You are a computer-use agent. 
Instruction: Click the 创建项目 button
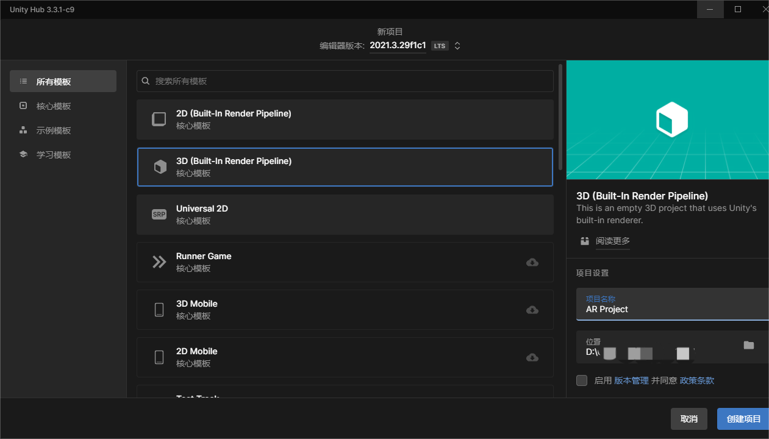743,419
